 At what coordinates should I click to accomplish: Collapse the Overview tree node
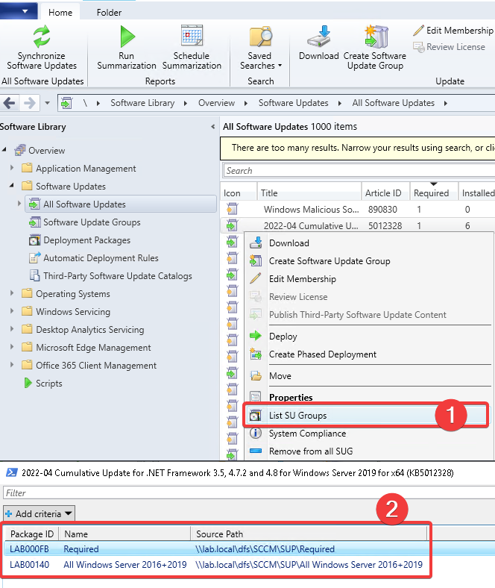(x=4, y=150)
